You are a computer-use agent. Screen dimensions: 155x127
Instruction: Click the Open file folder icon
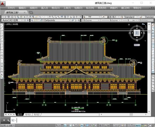coord(6,17)
